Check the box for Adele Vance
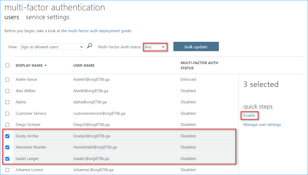 7,79
